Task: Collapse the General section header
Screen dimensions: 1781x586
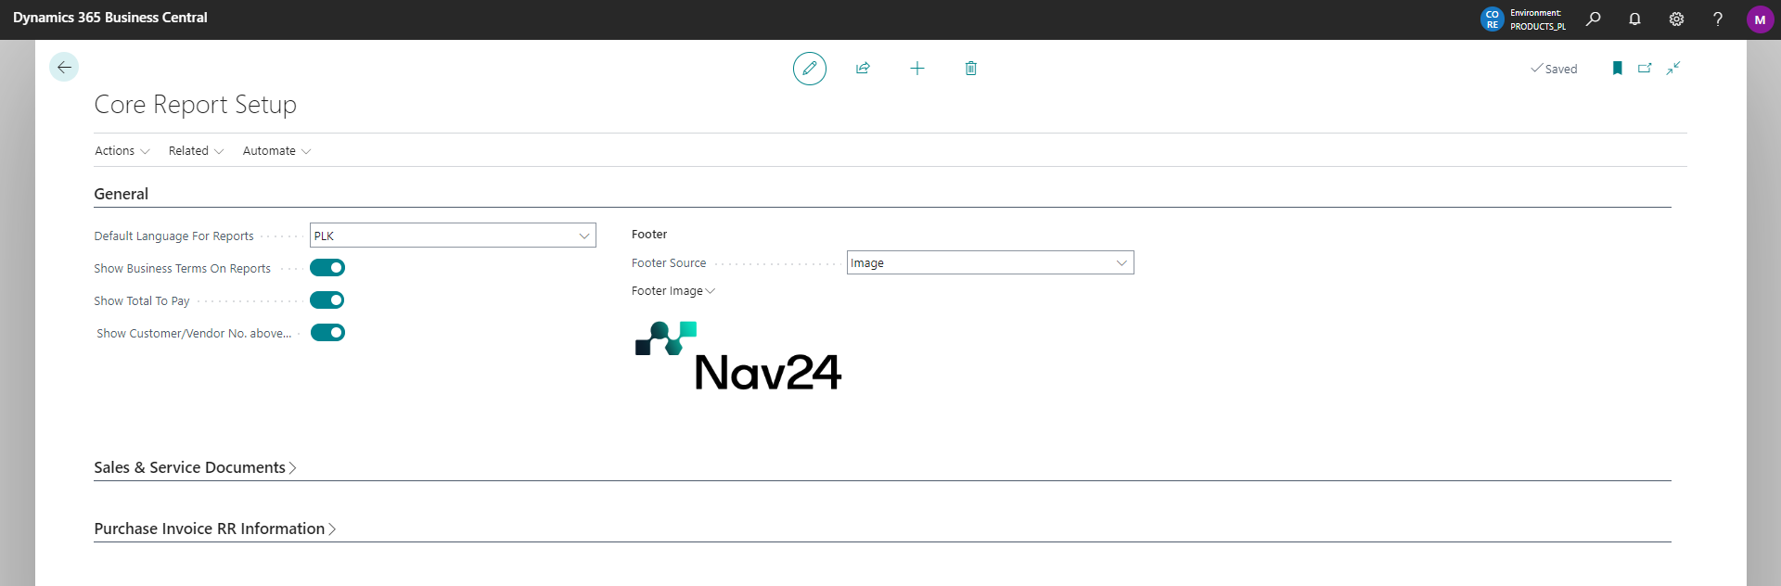Action: 121,194
